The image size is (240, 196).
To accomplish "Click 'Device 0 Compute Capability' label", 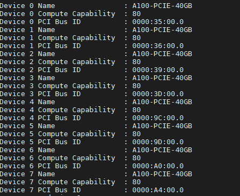I will (x=57, y=14).
